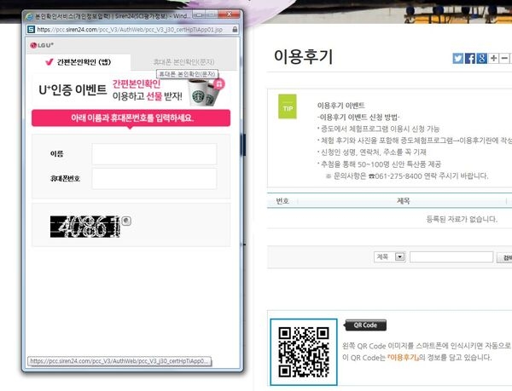The width and height of the screenshot is (512, 391).
Task: Click the 등록된 자료가 없습니다 message
Action: (x=462, y=219)
